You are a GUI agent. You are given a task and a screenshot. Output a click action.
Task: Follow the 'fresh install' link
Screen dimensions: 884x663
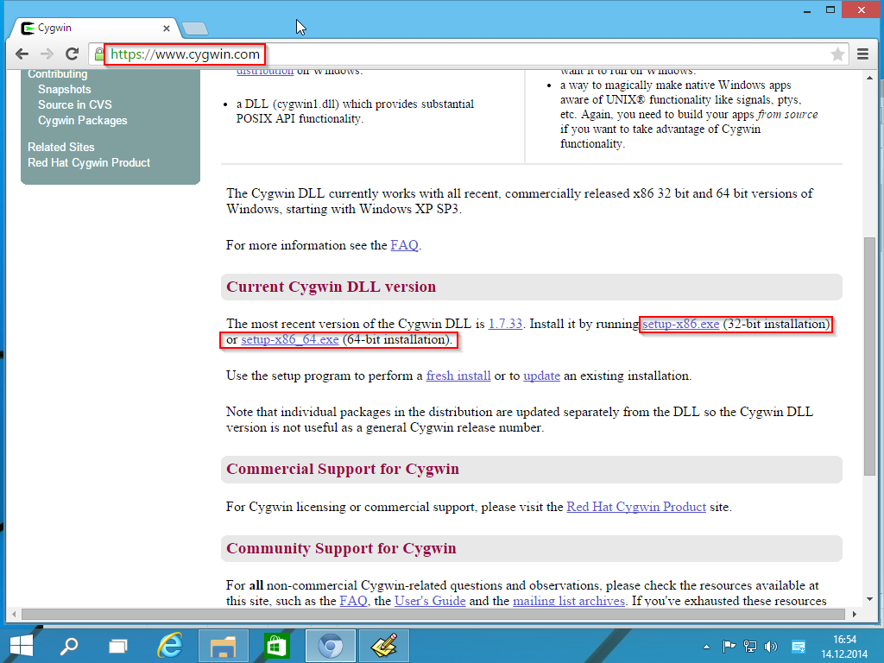click(458, 376)
